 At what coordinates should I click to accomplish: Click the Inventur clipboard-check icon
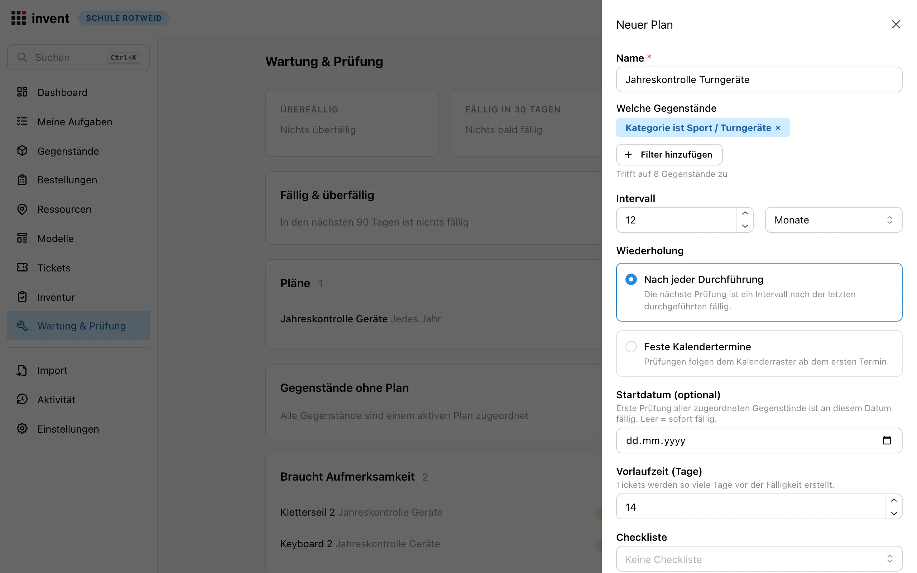(22, 297)
